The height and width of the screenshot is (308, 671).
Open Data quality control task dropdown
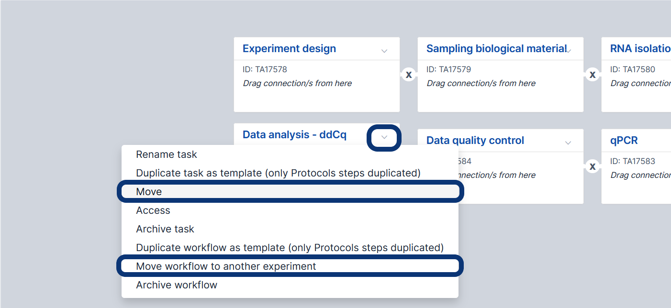(x=568, y=143)
